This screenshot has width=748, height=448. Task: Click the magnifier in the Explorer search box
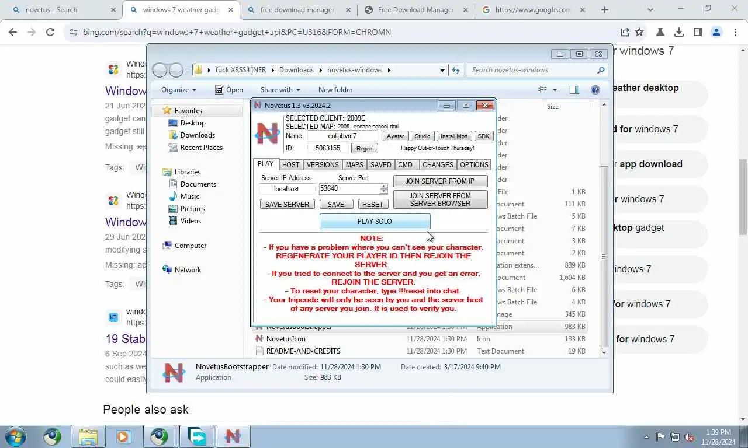point(601,70)
